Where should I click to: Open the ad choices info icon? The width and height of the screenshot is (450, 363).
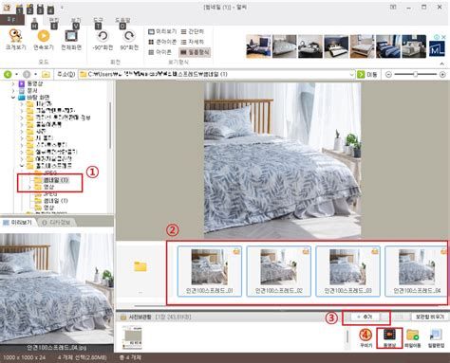[x=437, y=37]
